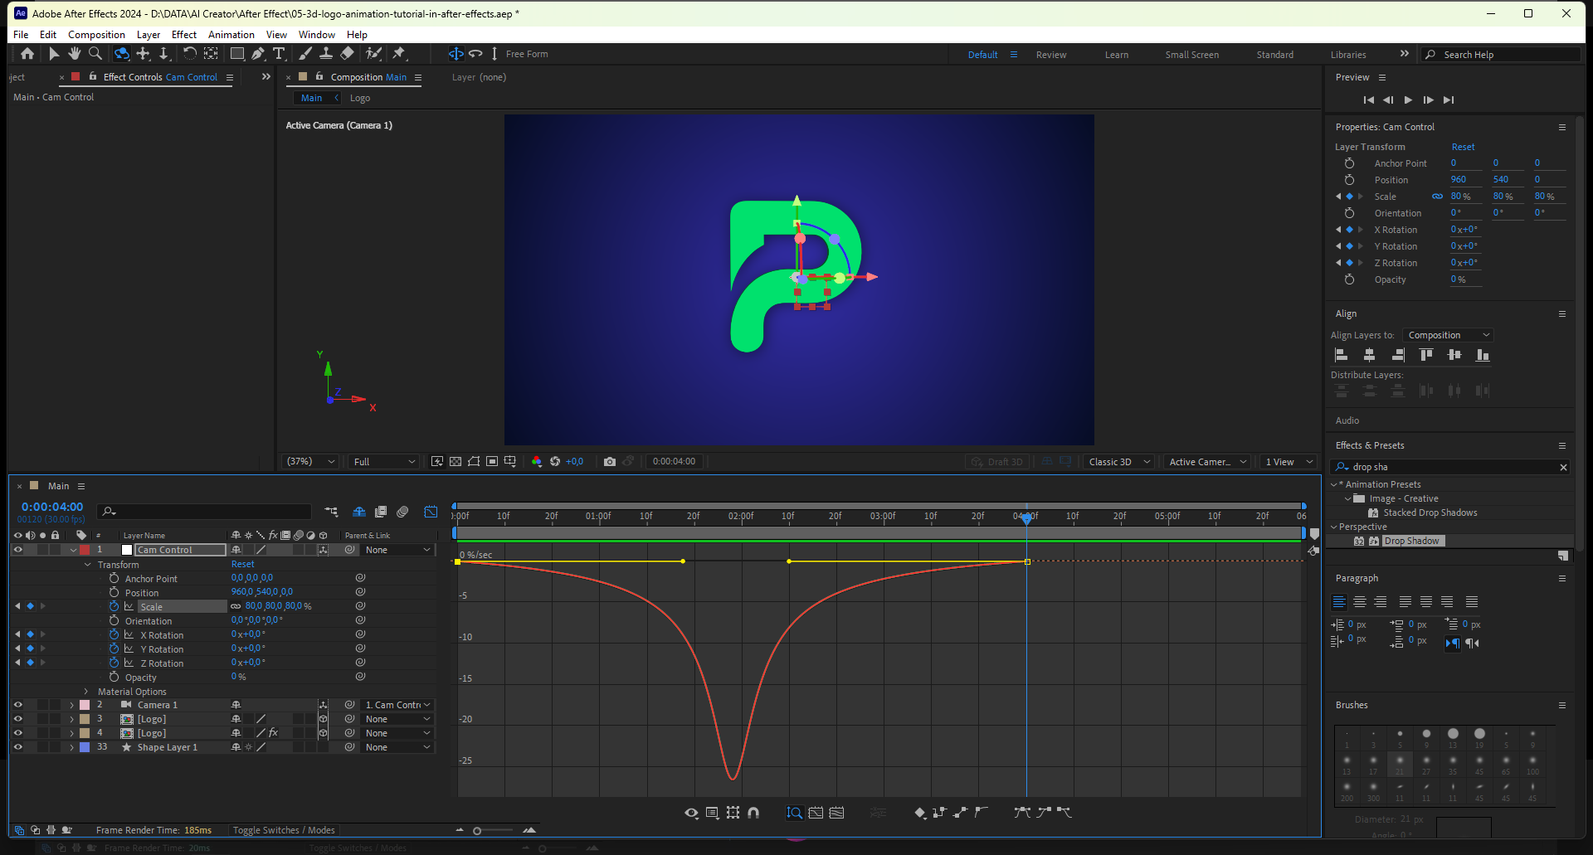Screen dimensions: 1593x855
Task: Open the Classic 3D renderer dropdown
Action: point(1118,462)
